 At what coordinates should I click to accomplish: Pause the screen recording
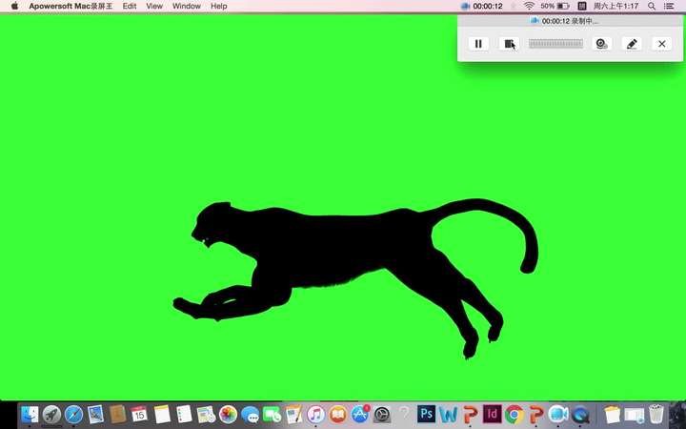pos(478,44)
